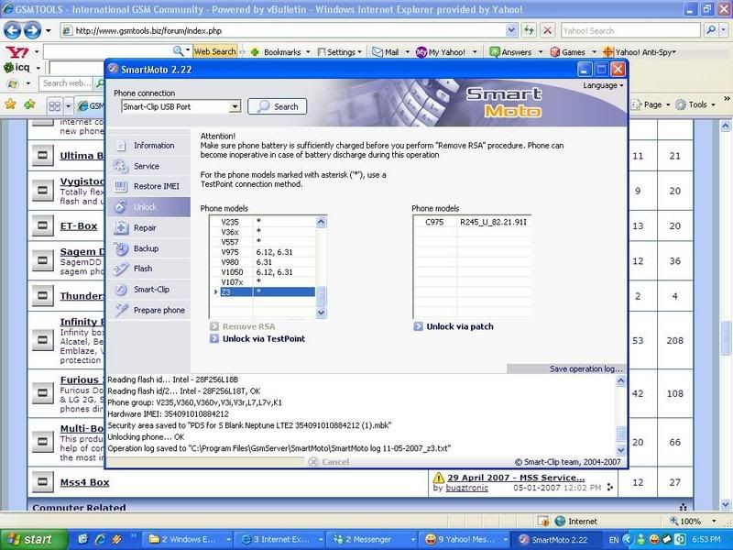Select the V975 phone model row
This screenshot has width=733, height=550.
point(262,252)
